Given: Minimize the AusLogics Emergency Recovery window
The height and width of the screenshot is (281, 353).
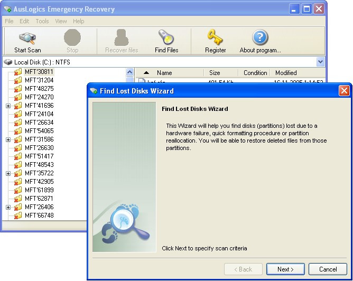Looking at the screenshot, I should click(x=294, y=9).
